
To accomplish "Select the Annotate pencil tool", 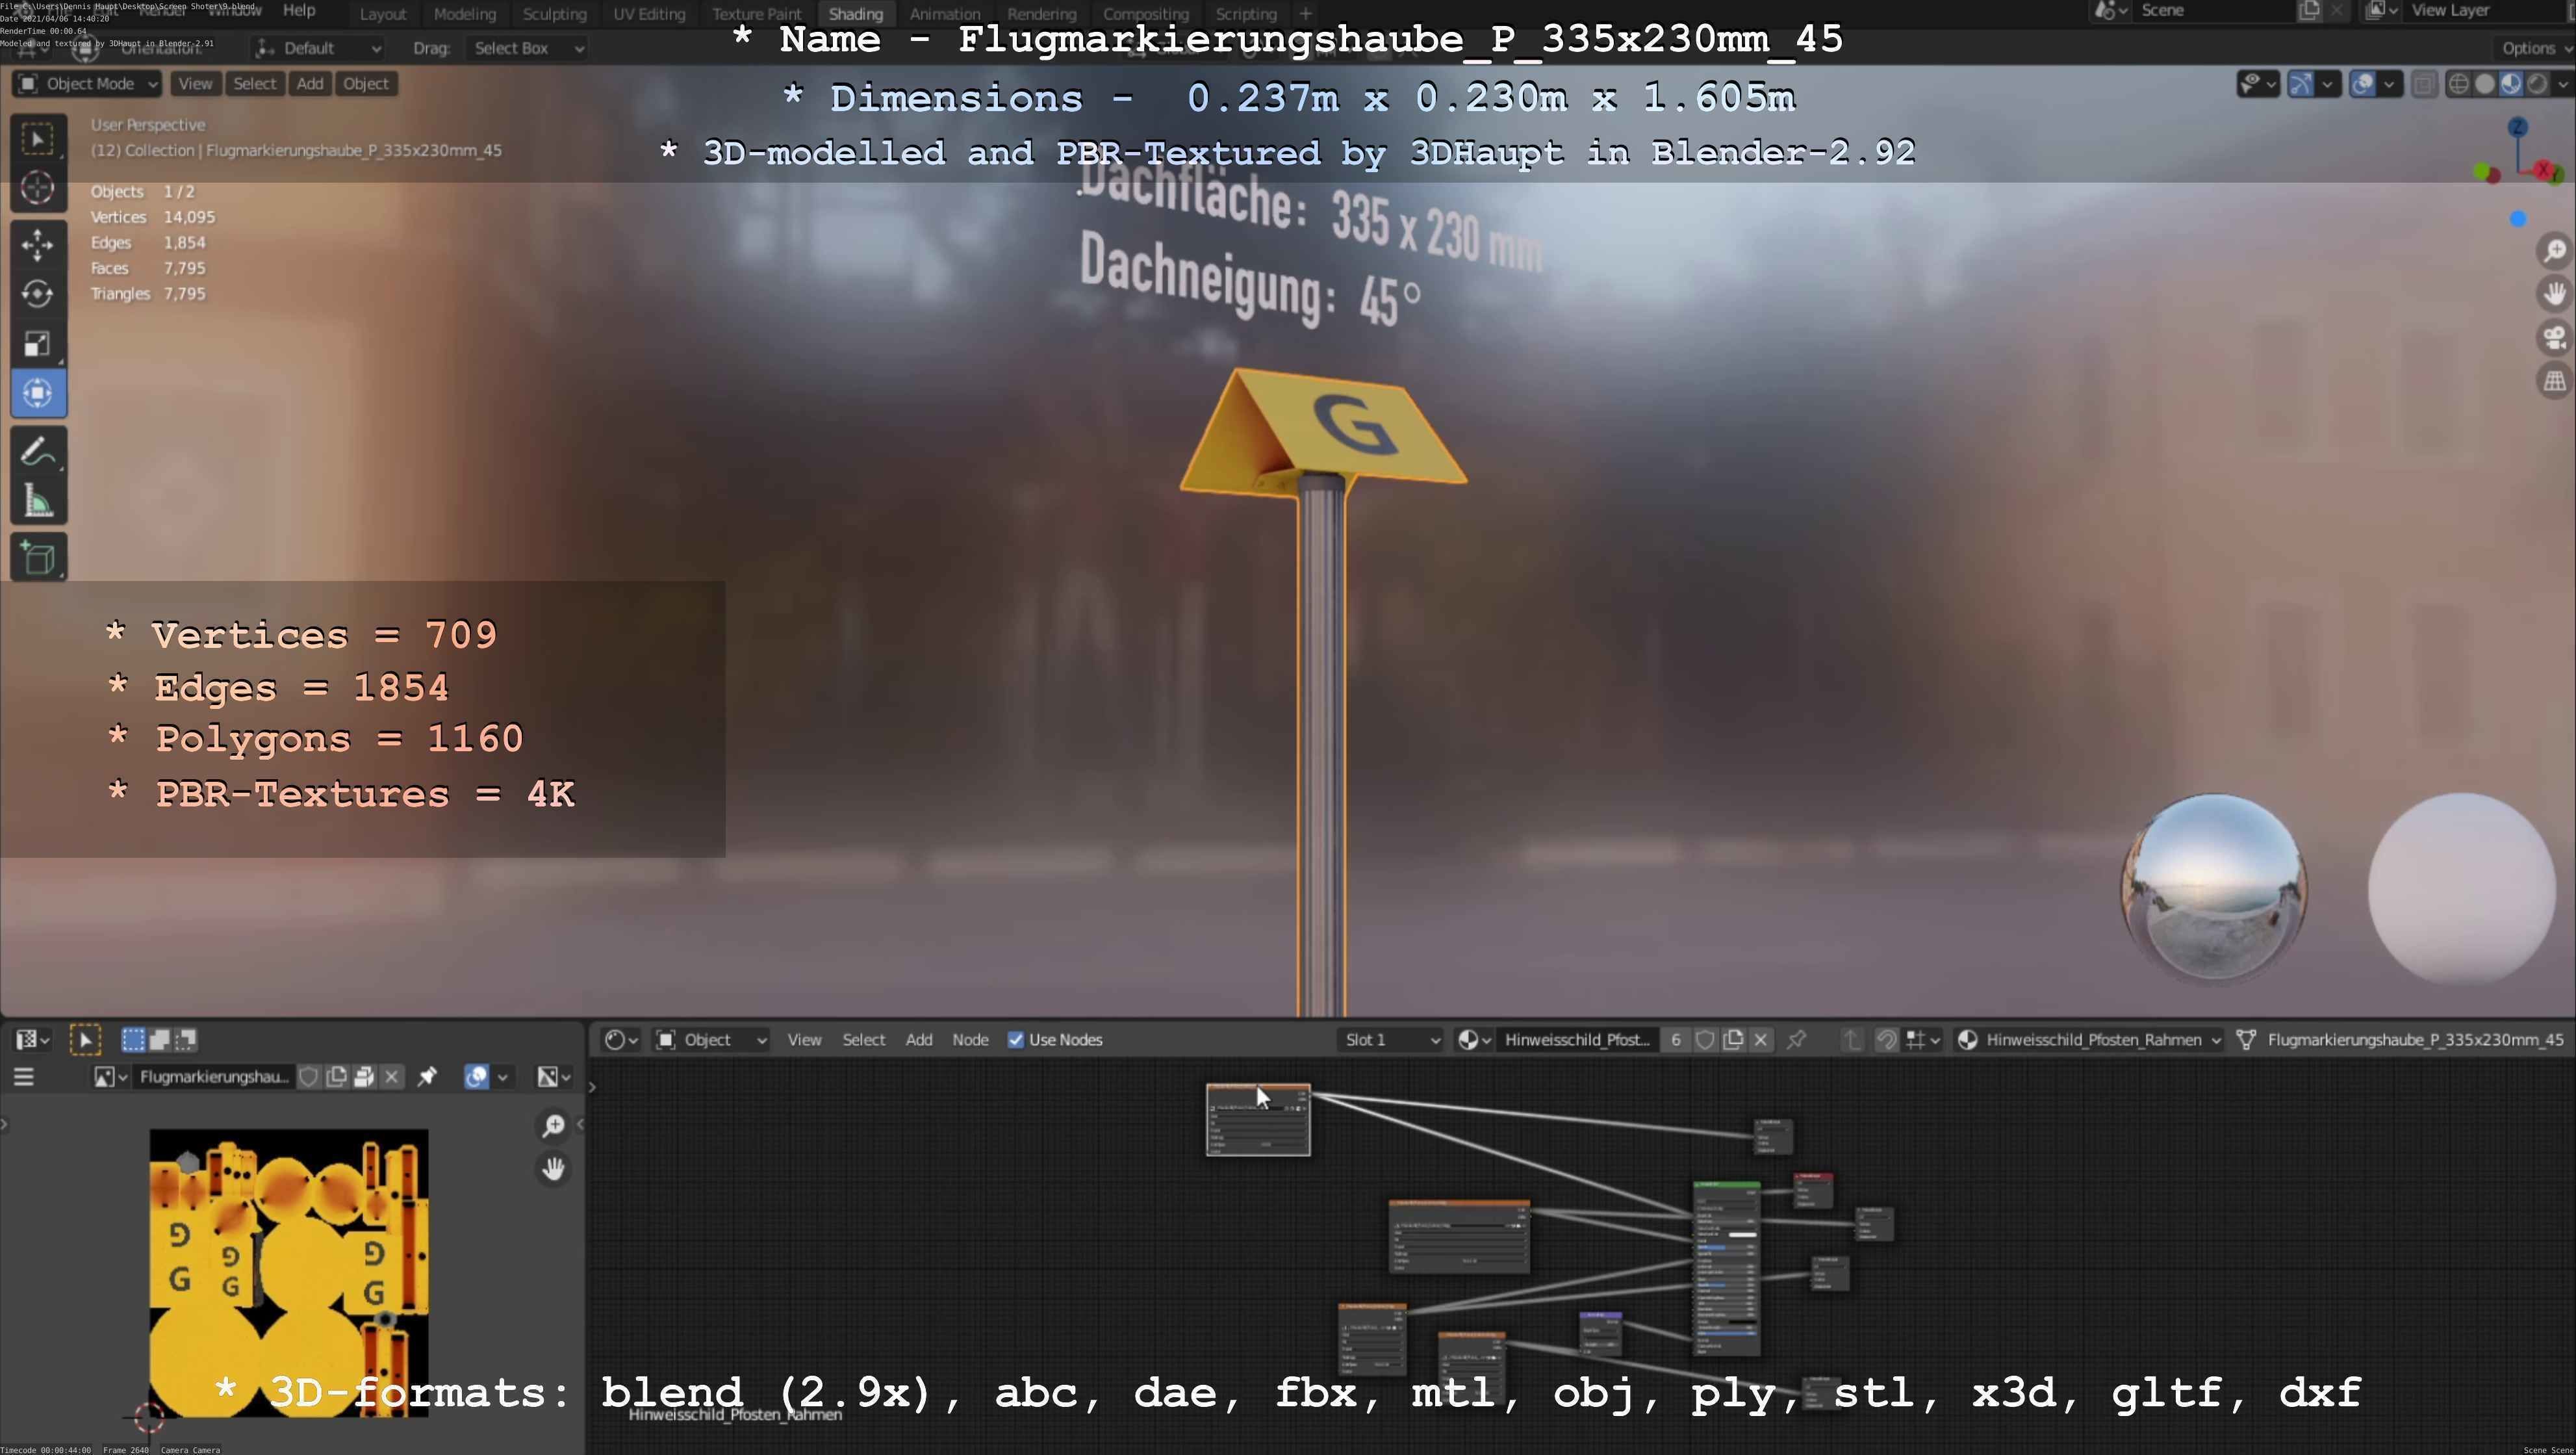I will pyautogui.click(x=38, y=452).
